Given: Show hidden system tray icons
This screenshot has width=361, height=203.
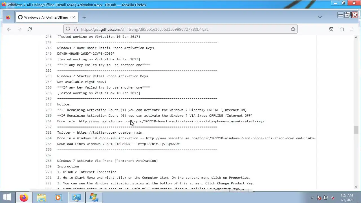Looking at the screenshot, I should coord(312,198).
